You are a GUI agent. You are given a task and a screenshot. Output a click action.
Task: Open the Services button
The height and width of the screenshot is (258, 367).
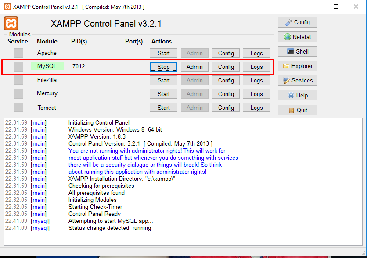coord(298,80)
